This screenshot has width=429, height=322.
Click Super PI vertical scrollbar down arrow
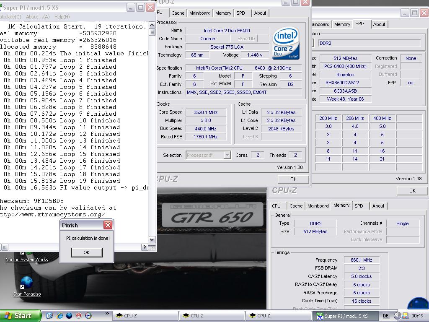coord(152,239)
